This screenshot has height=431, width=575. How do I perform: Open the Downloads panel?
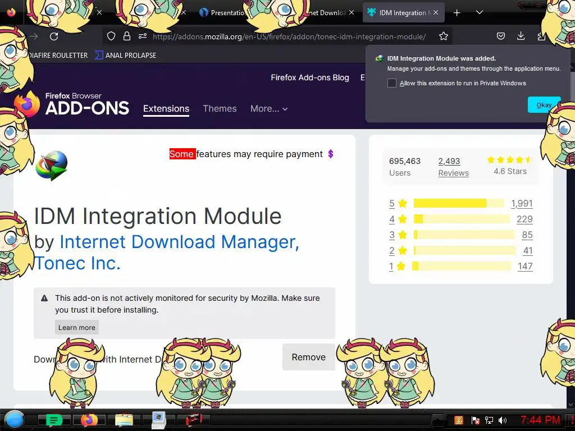pyautogui.click(x=521, y=36)
